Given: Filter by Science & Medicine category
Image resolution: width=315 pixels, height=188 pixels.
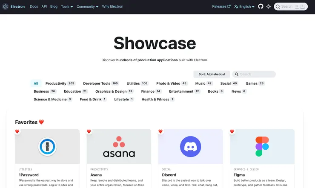Looking at the screenshot, I should click(x=53, y=100).
